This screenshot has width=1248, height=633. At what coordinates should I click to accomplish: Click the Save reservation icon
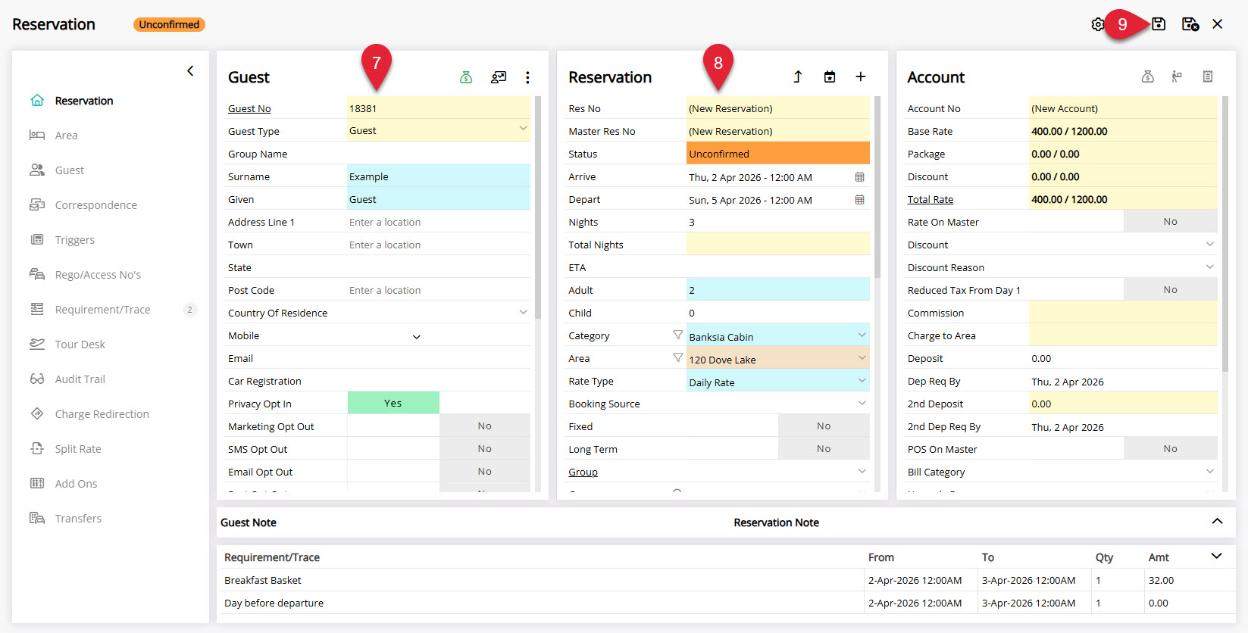click(x=1159, y=24)
